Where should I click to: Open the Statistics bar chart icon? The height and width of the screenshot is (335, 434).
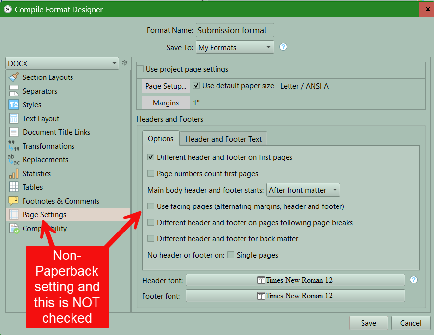14,174
